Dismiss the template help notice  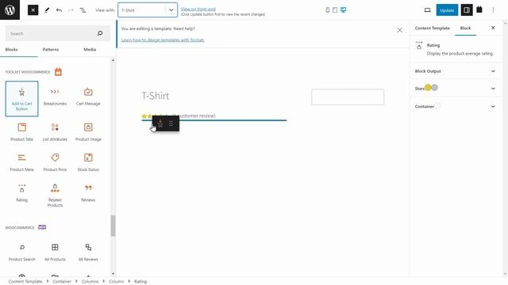pos(399,30)
